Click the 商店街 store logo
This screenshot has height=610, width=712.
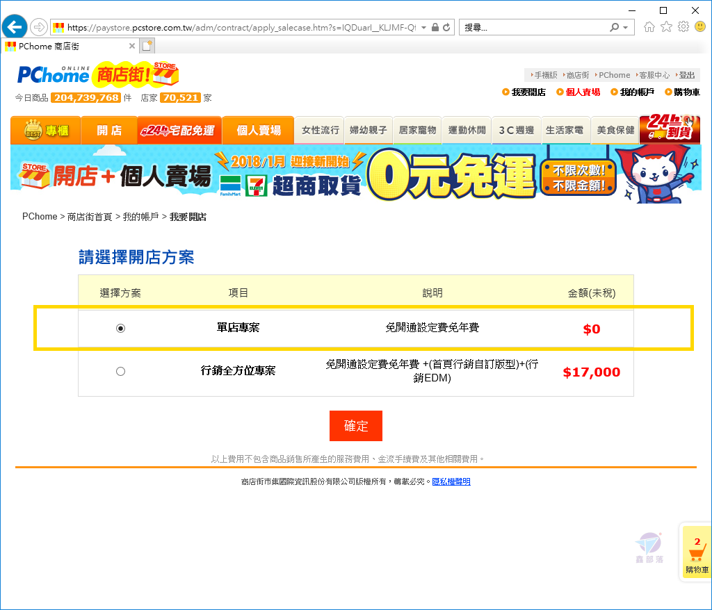click(135, 74)
